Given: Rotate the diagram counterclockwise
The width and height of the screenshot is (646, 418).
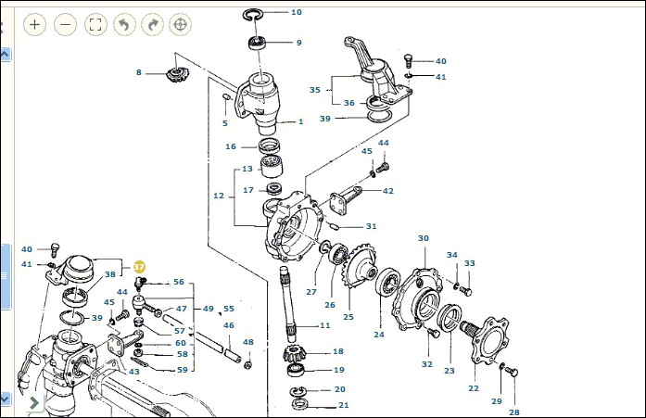Looking at the screenshot, I should click(x=122, y=25).
